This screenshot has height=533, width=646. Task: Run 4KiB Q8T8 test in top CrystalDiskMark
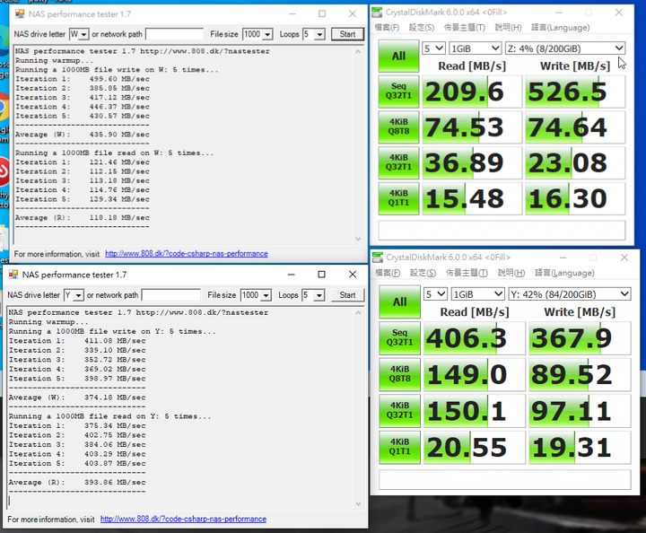click(398, 127)
